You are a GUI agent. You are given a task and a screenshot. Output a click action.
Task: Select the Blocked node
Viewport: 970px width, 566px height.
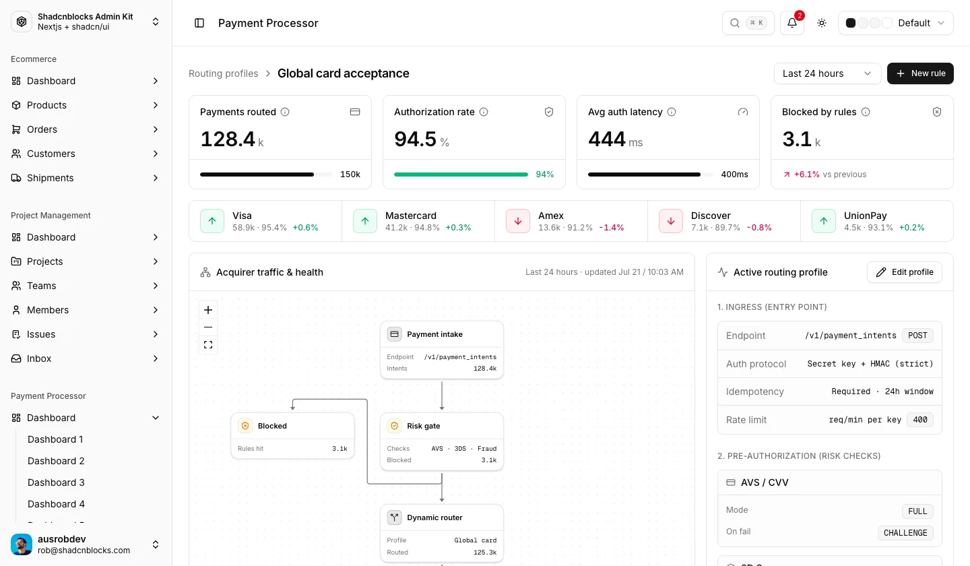(x=292, y=436)
